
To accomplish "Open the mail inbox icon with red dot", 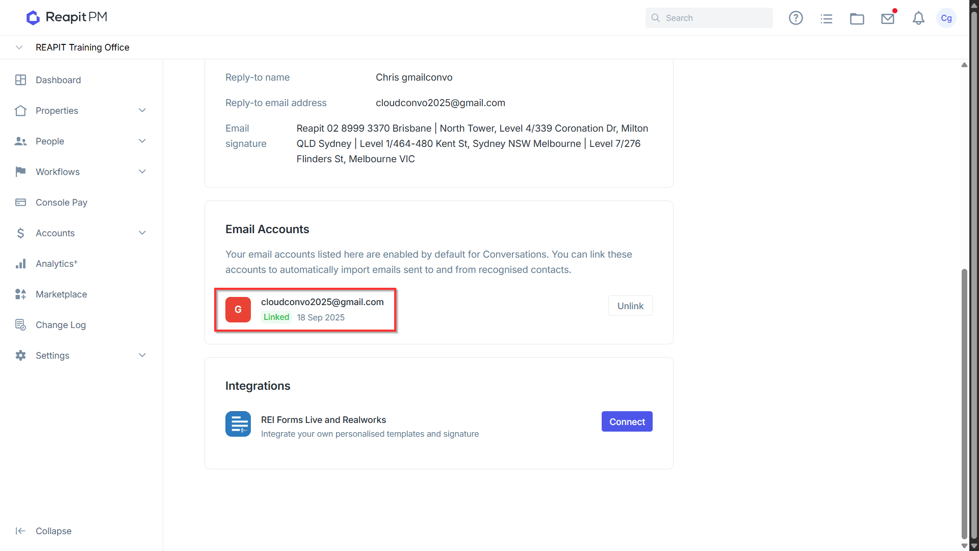I will [x=888, y=18].
